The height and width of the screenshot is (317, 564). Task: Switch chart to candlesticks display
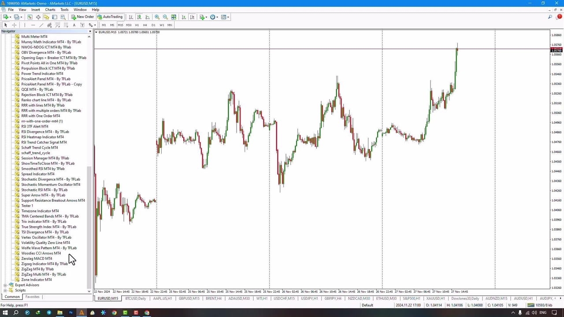tap(139, 17)
